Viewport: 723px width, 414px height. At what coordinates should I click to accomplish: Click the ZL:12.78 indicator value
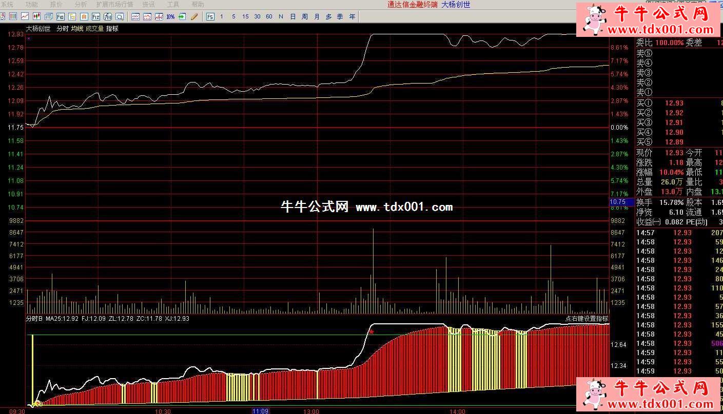[122, 319]
